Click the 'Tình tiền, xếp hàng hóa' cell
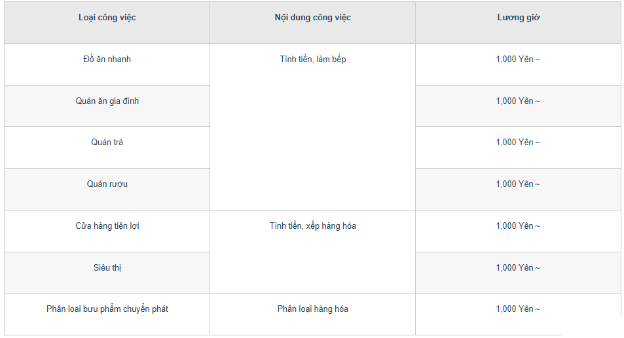This screenshot has height=338, width=624. coord(313,252)
